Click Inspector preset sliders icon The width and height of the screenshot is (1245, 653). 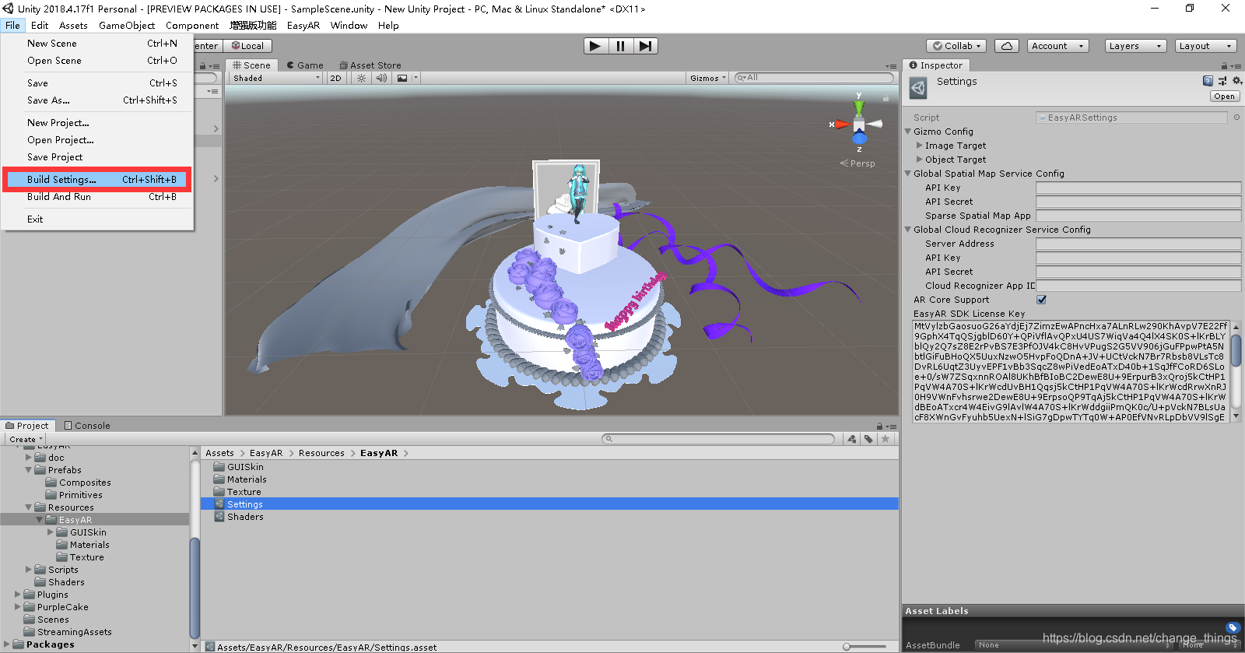(x=1222, y=81)
